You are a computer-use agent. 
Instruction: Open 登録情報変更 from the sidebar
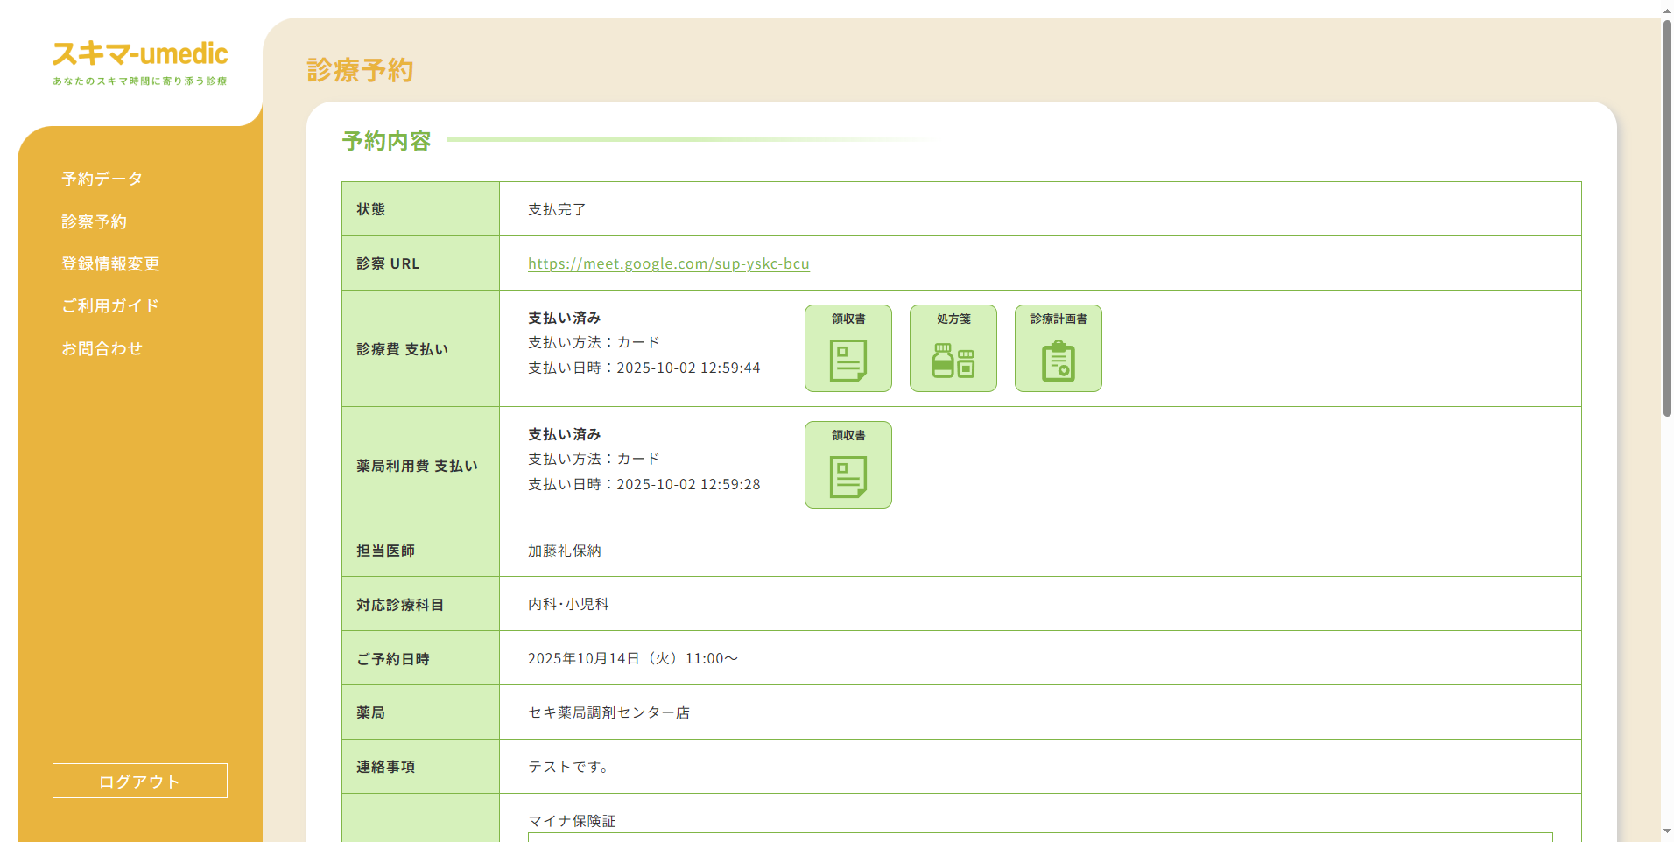pyautogui.click(x=109, y=263)
